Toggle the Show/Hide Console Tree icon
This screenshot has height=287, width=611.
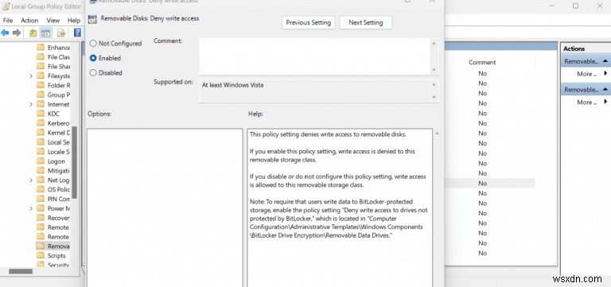click(45, 33)
